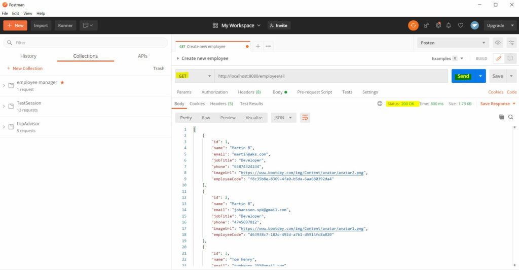
Task: Open the avatar2.png image URL link
Action: click(302, 173)
